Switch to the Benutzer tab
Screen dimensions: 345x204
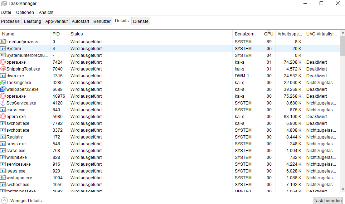click(x=102, y=21)
